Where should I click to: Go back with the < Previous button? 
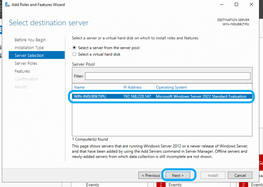151,175
